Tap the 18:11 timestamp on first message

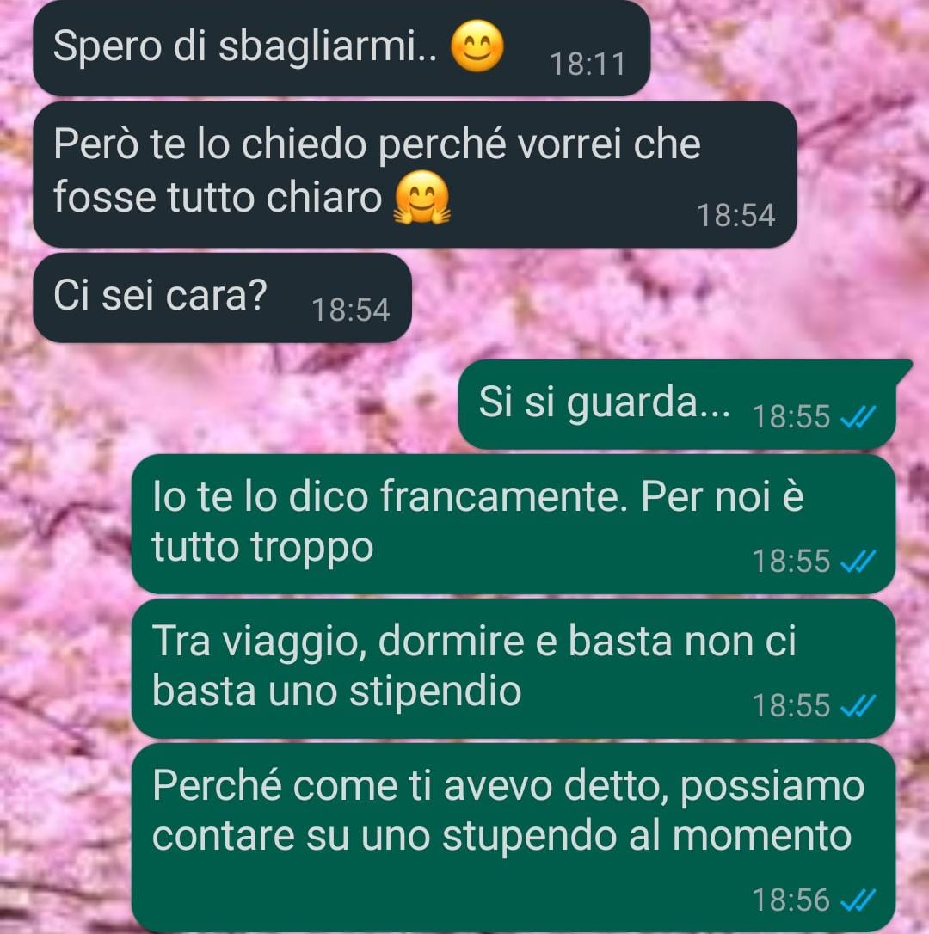[x=588, y=64]
